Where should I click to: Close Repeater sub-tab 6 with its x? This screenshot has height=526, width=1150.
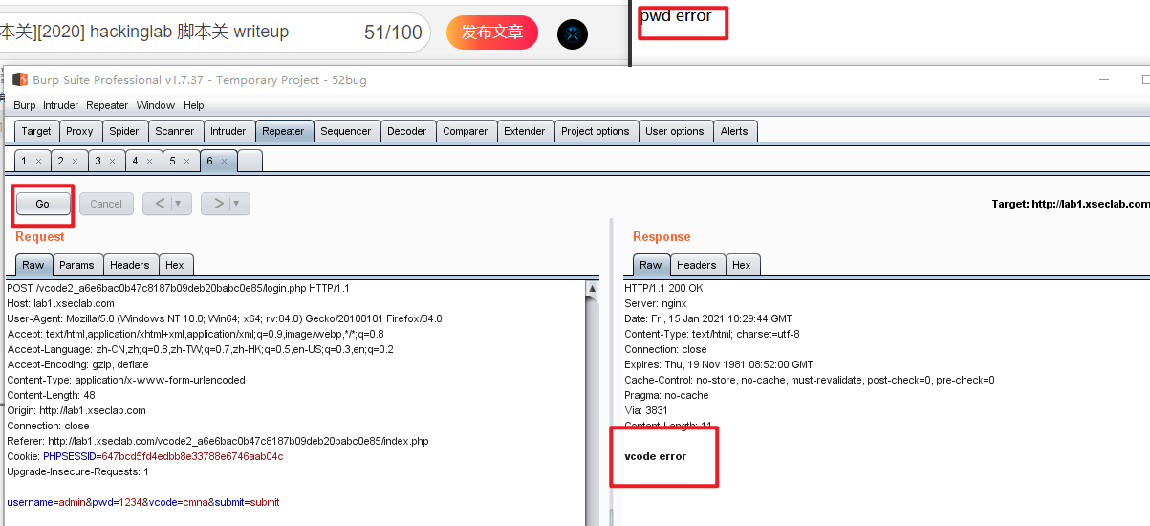point(224,162)
